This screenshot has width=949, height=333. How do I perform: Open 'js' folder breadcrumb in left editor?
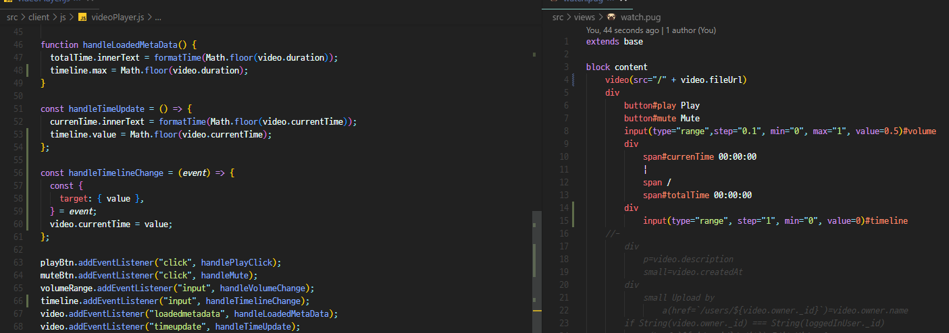[63, 17]
